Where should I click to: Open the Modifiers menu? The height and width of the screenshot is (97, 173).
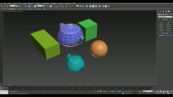coord(31,4)
